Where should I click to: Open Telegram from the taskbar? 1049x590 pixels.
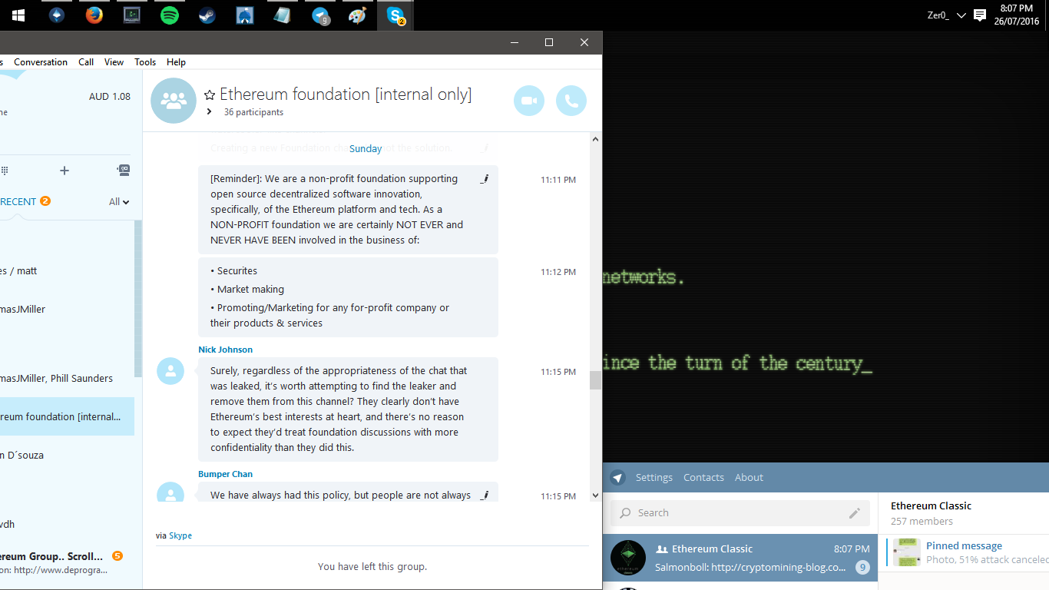pos(320,15)
